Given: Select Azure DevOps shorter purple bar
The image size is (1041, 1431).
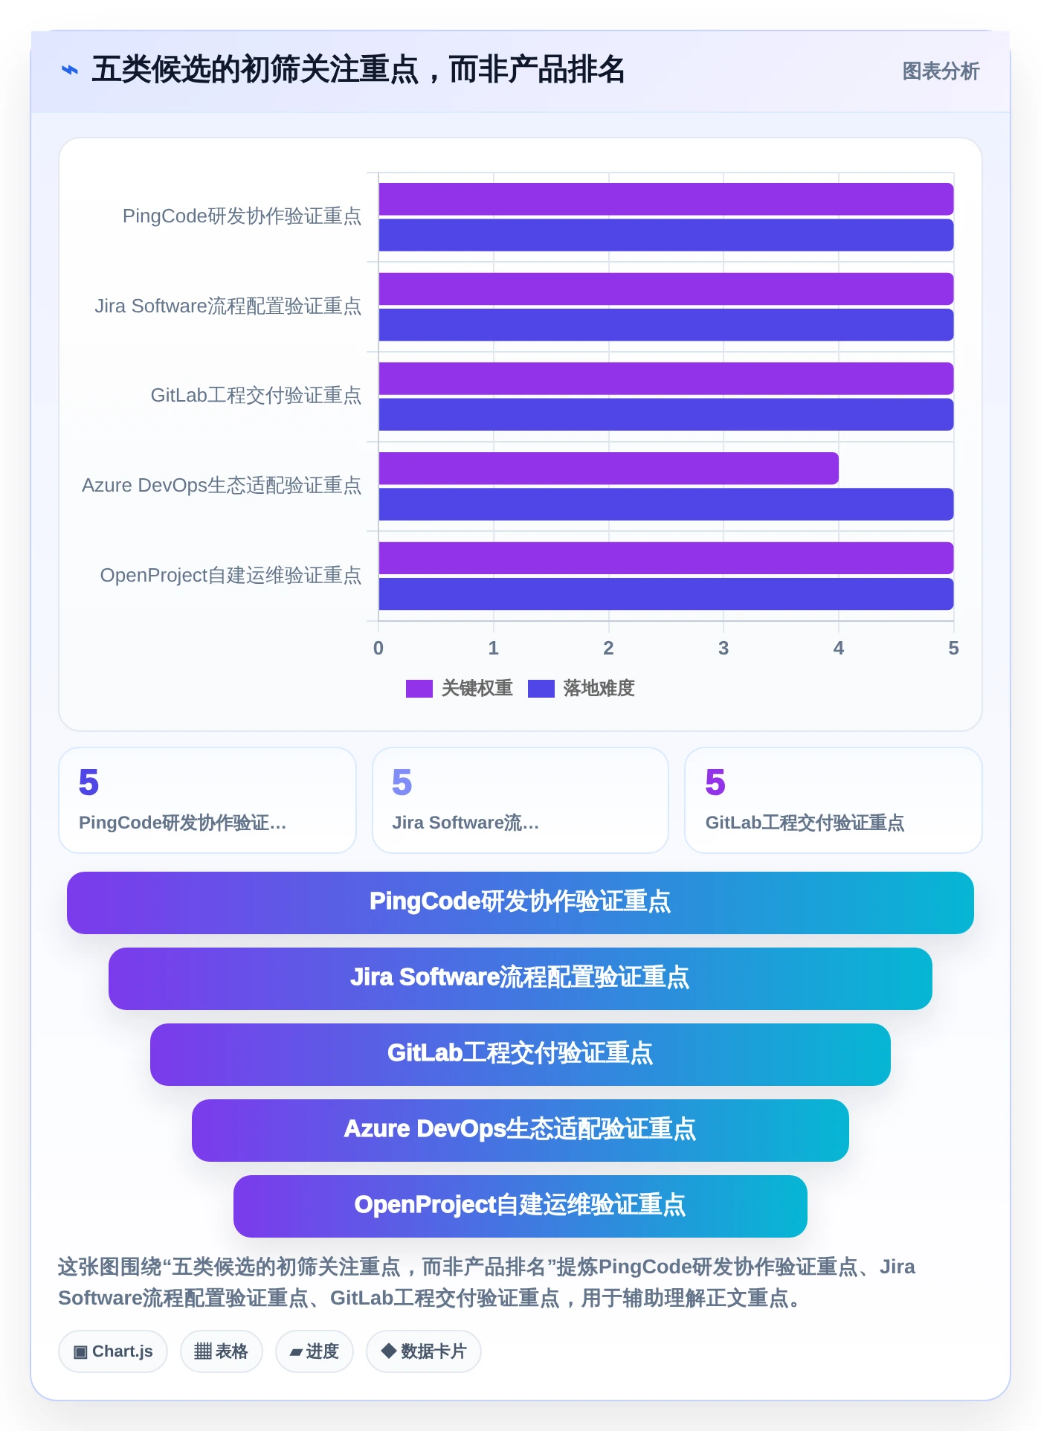Looking at the screenshot, I should (609, 469).
